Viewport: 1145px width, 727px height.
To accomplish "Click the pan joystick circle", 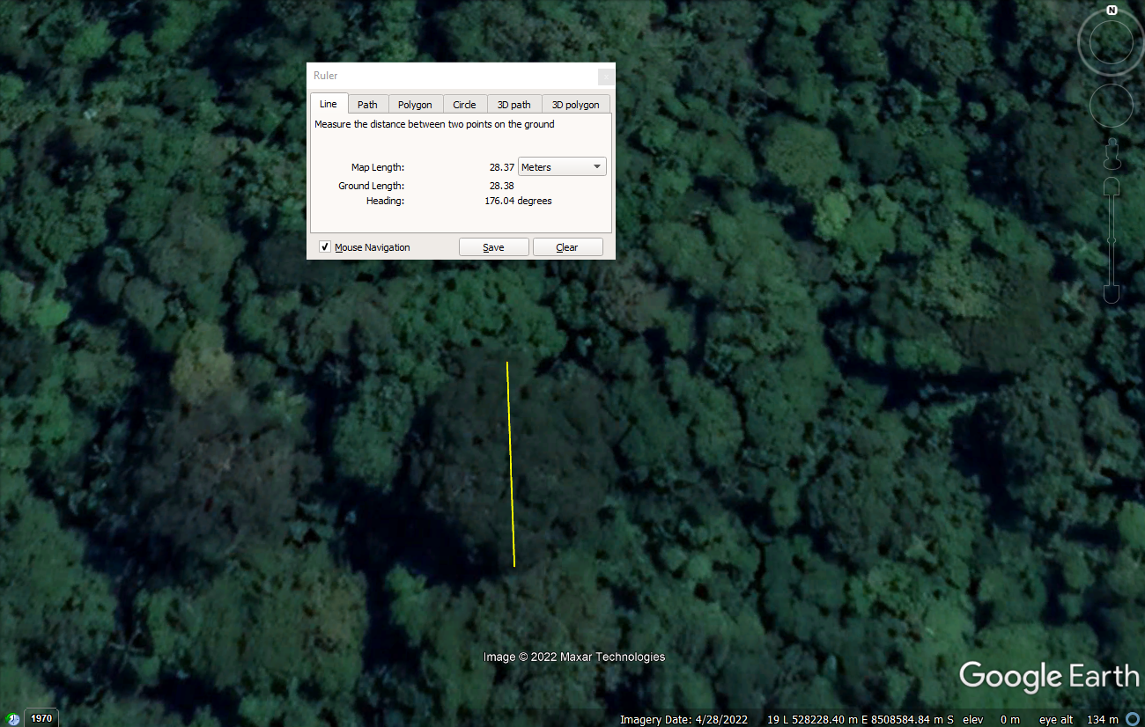I will click(x=1111, y=106).
